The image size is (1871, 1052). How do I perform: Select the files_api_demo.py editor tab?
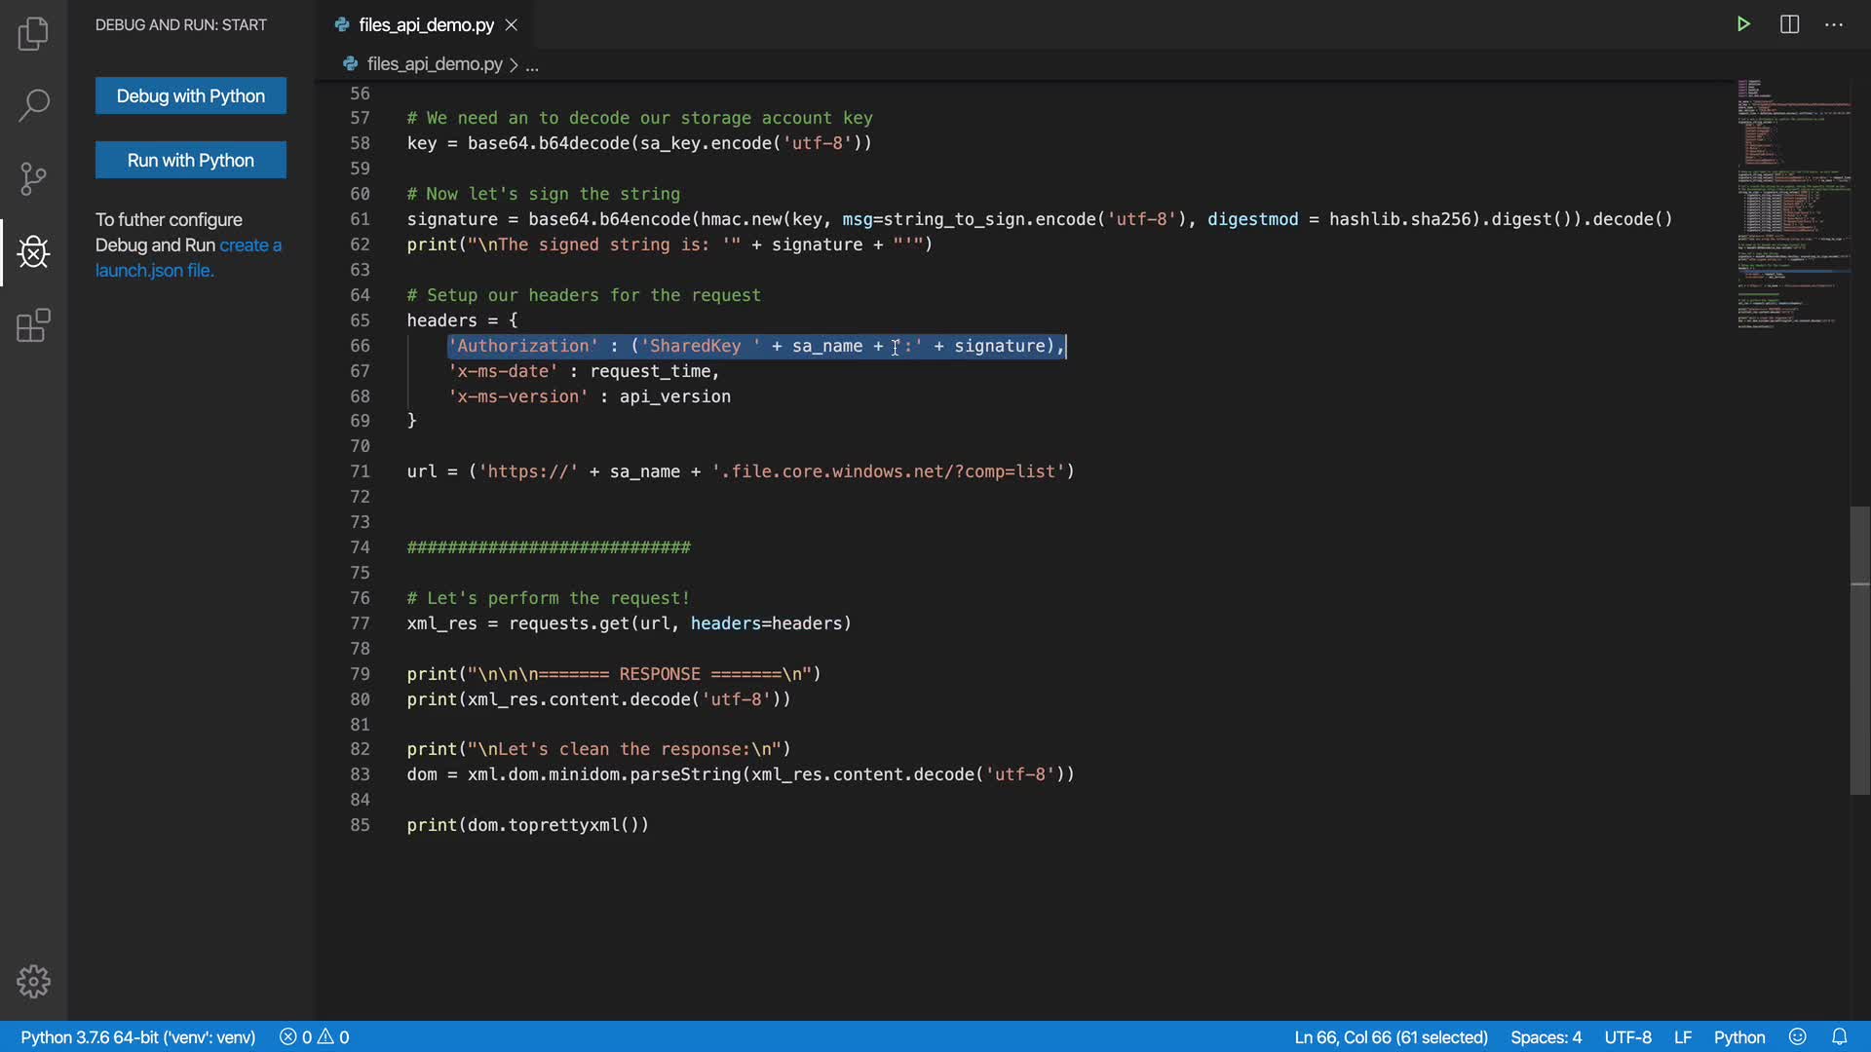(x=426, y=25)
